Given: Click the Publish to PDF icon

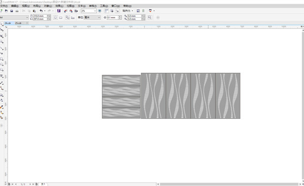Looking at the screenshot, I should pyautogui.click(x=76, y=11).
